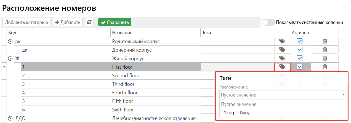Open tags for Жилой корпус row

(282, 58)
